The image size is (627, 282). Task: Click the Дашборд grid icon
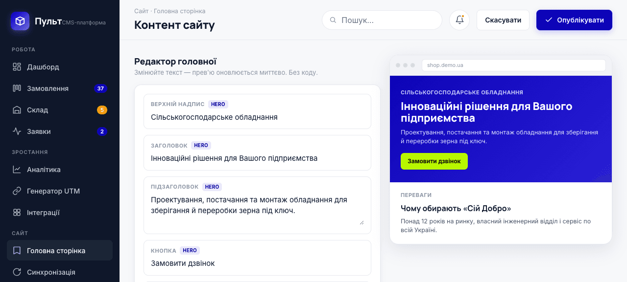tap(17, 67)
